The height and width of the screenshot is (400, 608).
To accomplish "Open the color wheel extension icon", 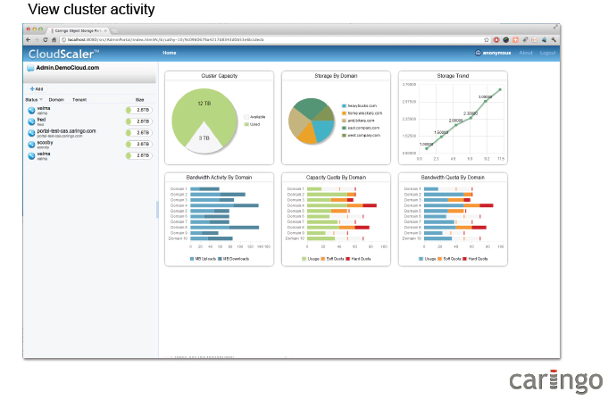I will coord(506,39).
